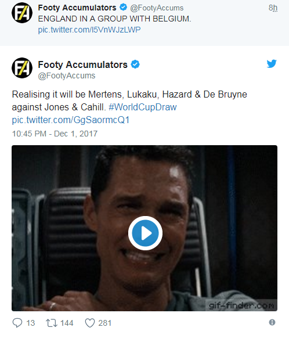Click the 10:45 PM - Dec 1, 2017 timestamp
This screenshot has height=349, width=289.
55,134
